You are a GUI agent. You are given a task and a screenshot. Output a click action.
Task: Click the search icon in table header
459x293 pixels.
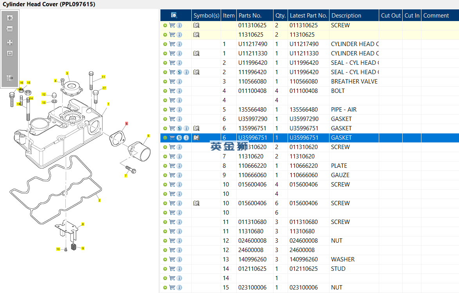(x=174, y=15)
